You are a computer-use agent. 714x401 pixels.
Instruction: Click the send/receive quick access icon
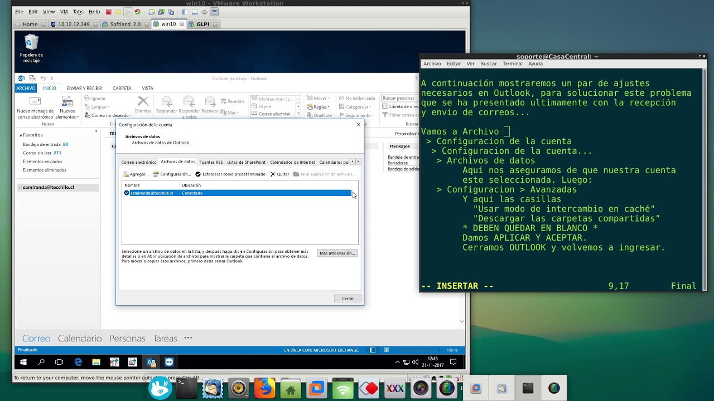[32, 79]
